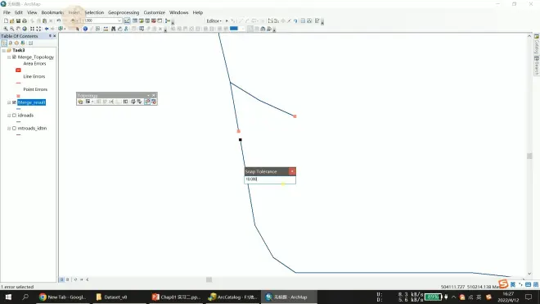Zoom to Full Extent globe
The height and width of the screenshot is (304, 540).
[25, 29]
